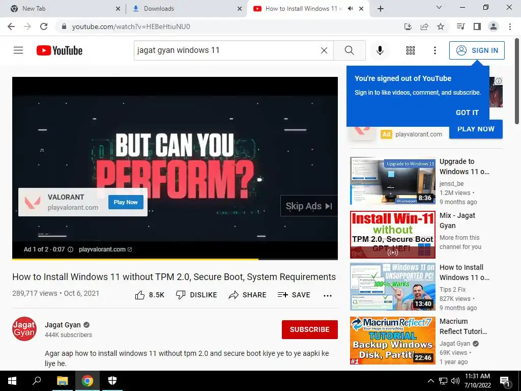
Task: Click the sidebar ad info icon
Action: click(499, 81)
